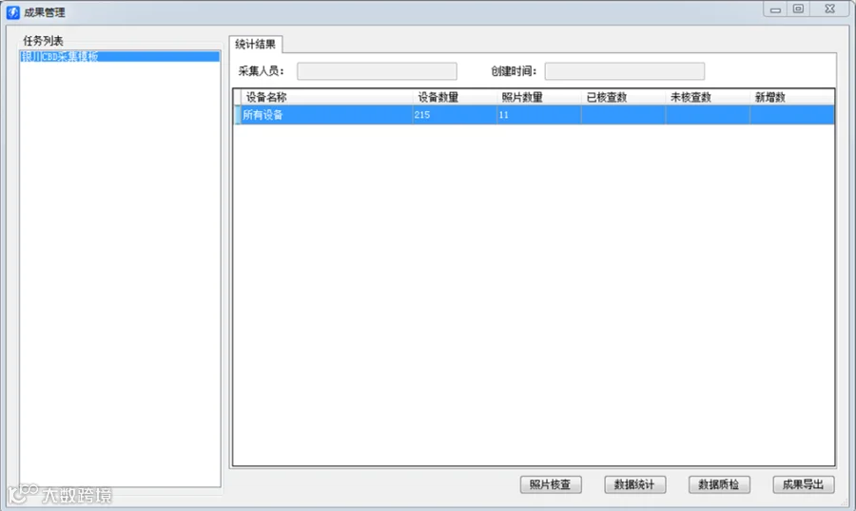This screenshot has height=511, width=856.
Task: Switch to the 统计结果 tab
Action: 256,45
